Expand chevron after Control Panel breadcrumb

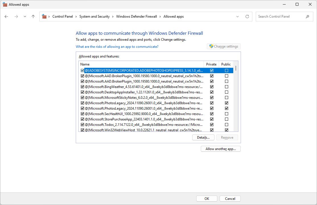(76, 17)
